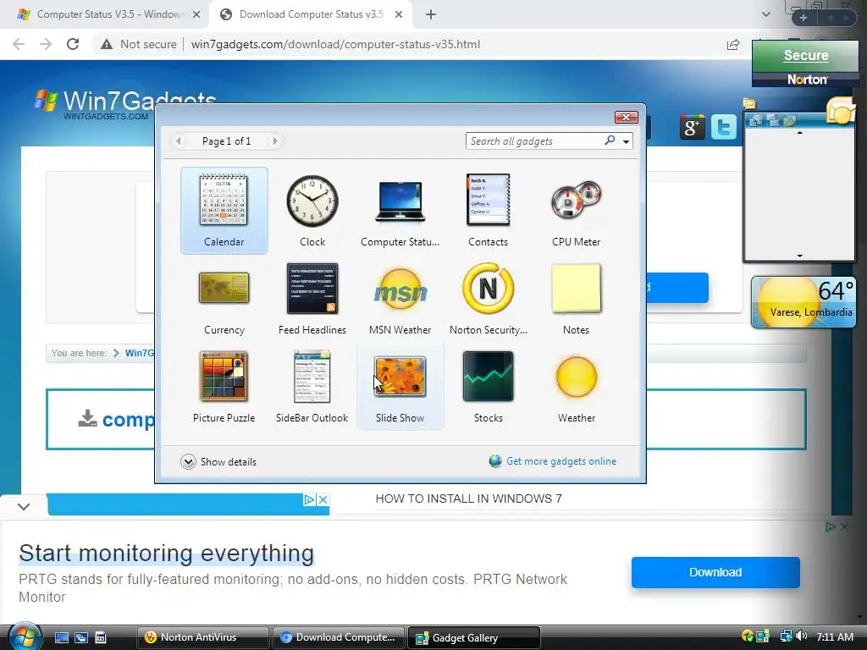Collapse the bottom ad panel chevron
The width and height of the screenshot is (867, 650).
(x=24, y=506)
